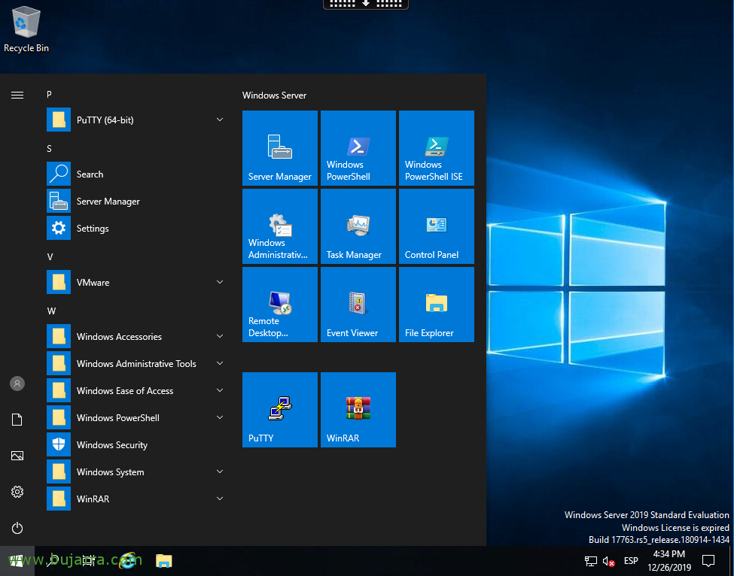This screenshot has height=576, width=734.
Task: Start the Remote Desktop Connection tile
Action: 280,305
